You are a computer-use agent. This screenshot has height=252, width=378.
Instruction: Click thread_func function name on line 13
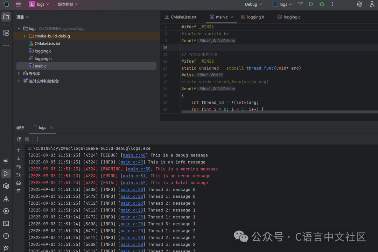coord(260,68)
